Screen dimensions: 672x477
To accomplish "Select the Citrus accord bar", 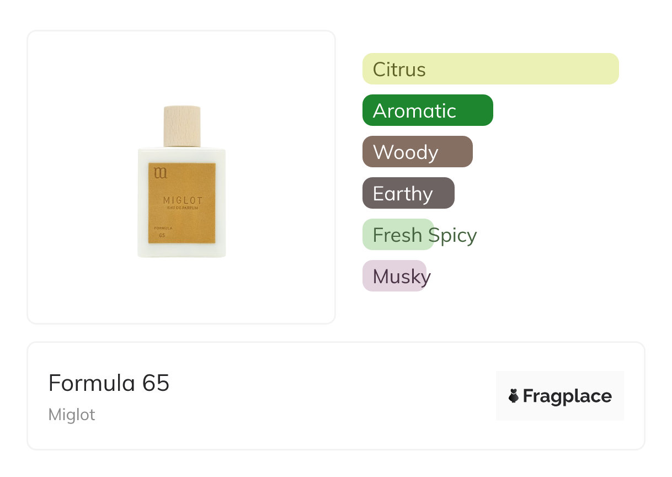I will [x=490, y=69].
